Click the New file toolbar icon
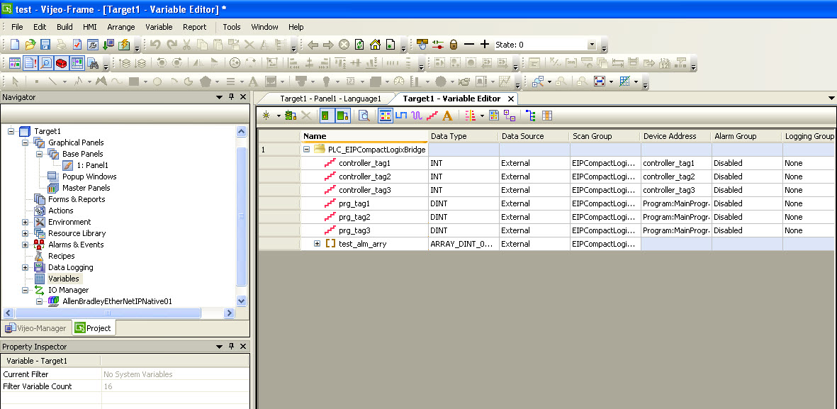837x409 pixels. pyautogui.click(x=14, y=45)
